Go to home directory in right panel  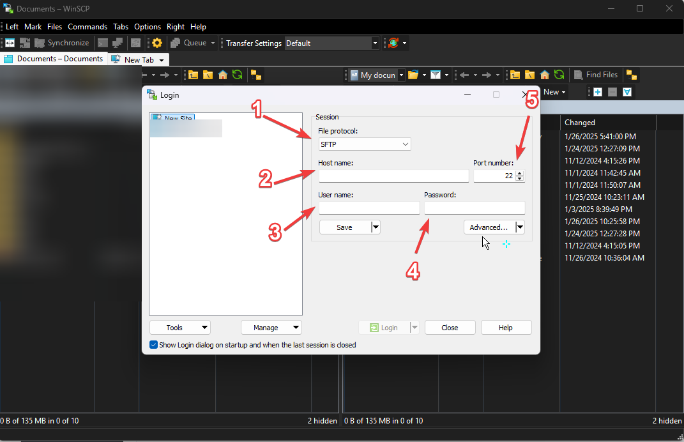click(x=544, y=75)
